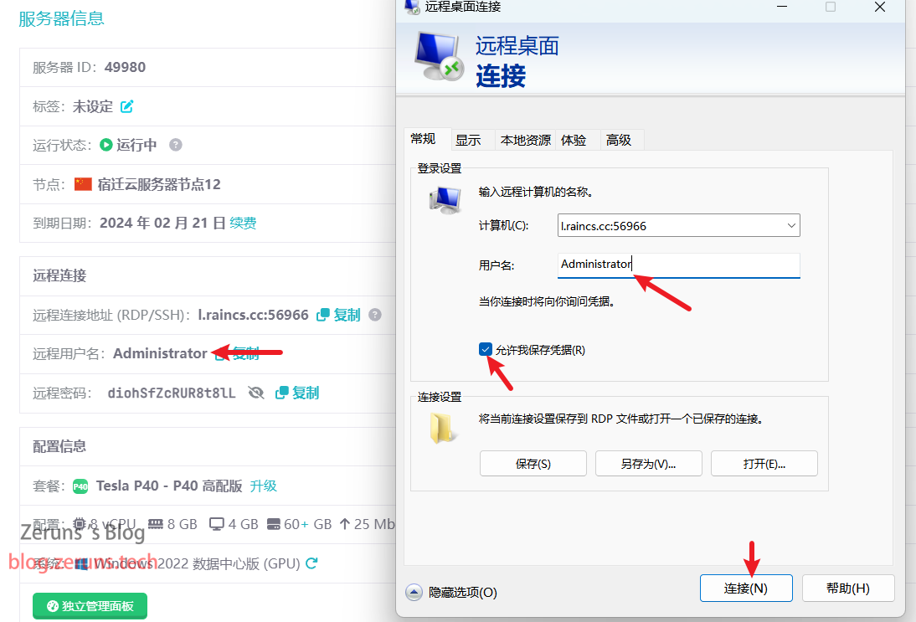Click the computer icon in 登录设置
Screen dimensions: 916x622
coord(445,200)
